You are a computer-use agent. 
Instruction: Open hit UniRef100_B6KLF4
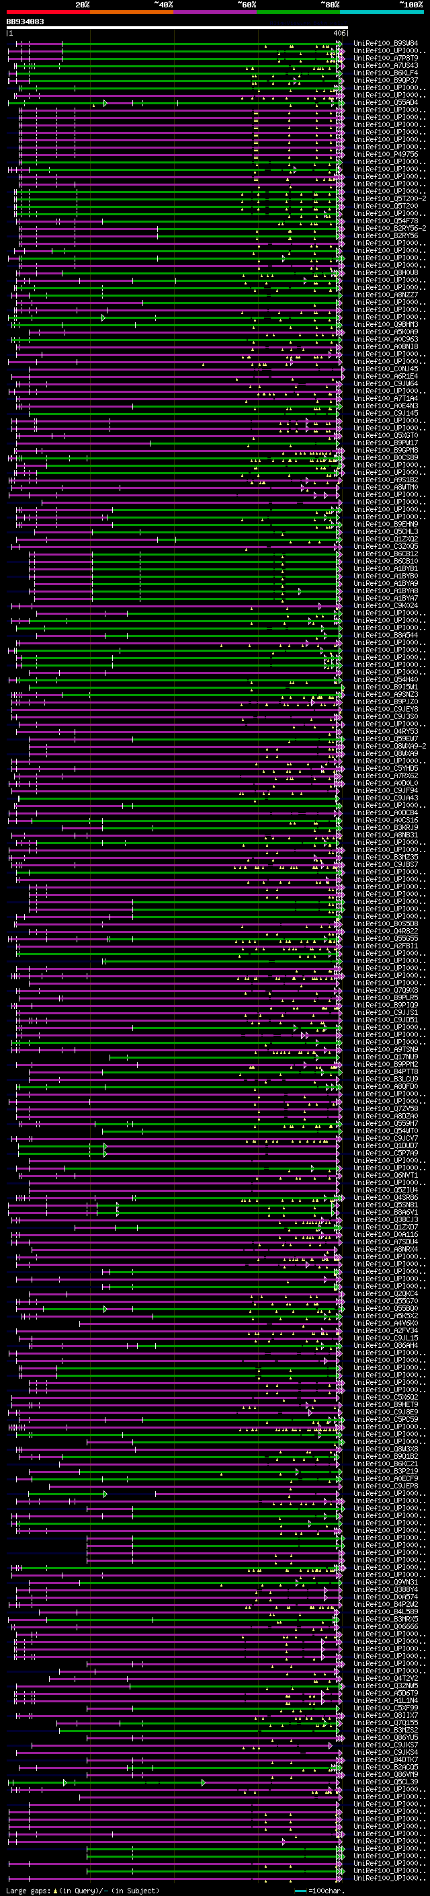point(386,73)
